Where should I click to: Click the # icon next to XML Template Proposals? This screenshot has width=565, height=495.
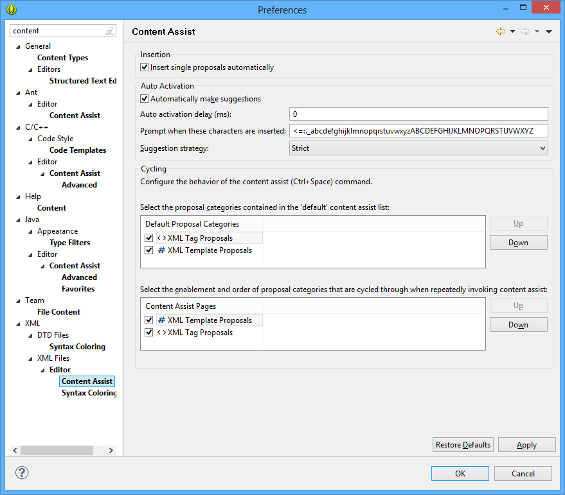162,250
